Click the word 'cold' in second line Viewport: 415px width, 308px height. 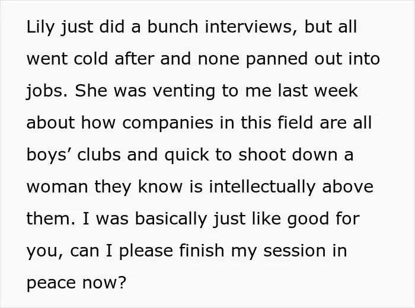point(91,58)
